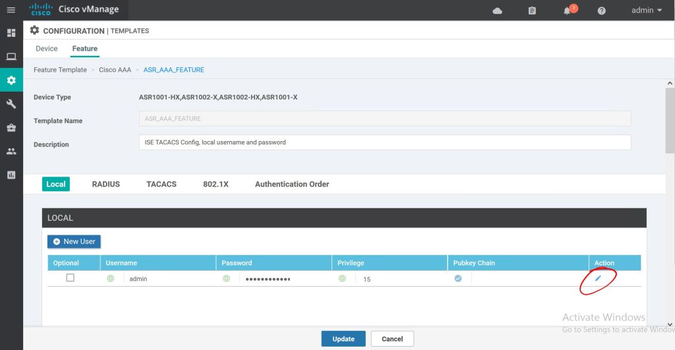
Task: Switch to the Device tab
Action: click(x=47, y=49)
